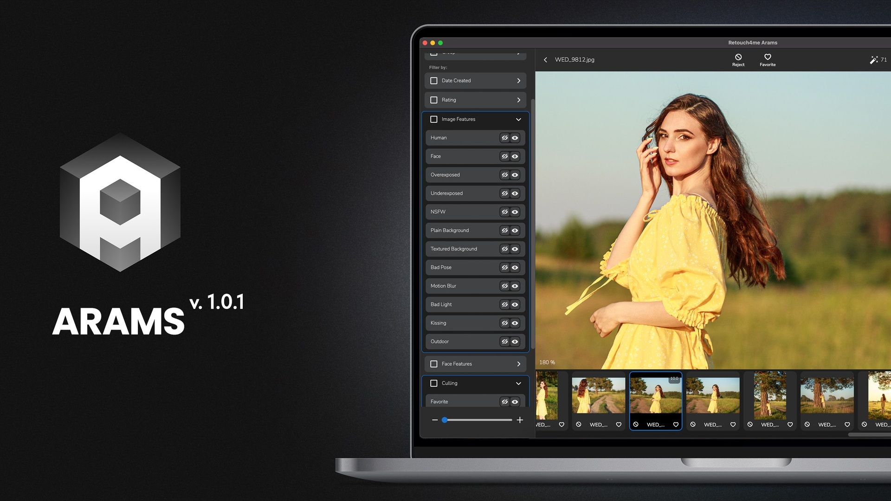Check the Image Features checkbox

tap(434, 119)
